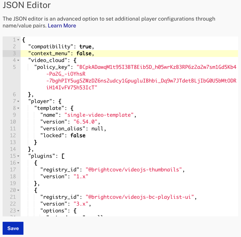Click gutter line number 14

tap(13, 149)
